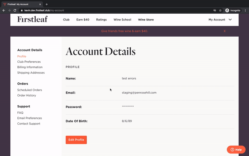Viewport: 249px width, 156px height.
Task: Click the 'Name:' field label
Action: [71, 79]
